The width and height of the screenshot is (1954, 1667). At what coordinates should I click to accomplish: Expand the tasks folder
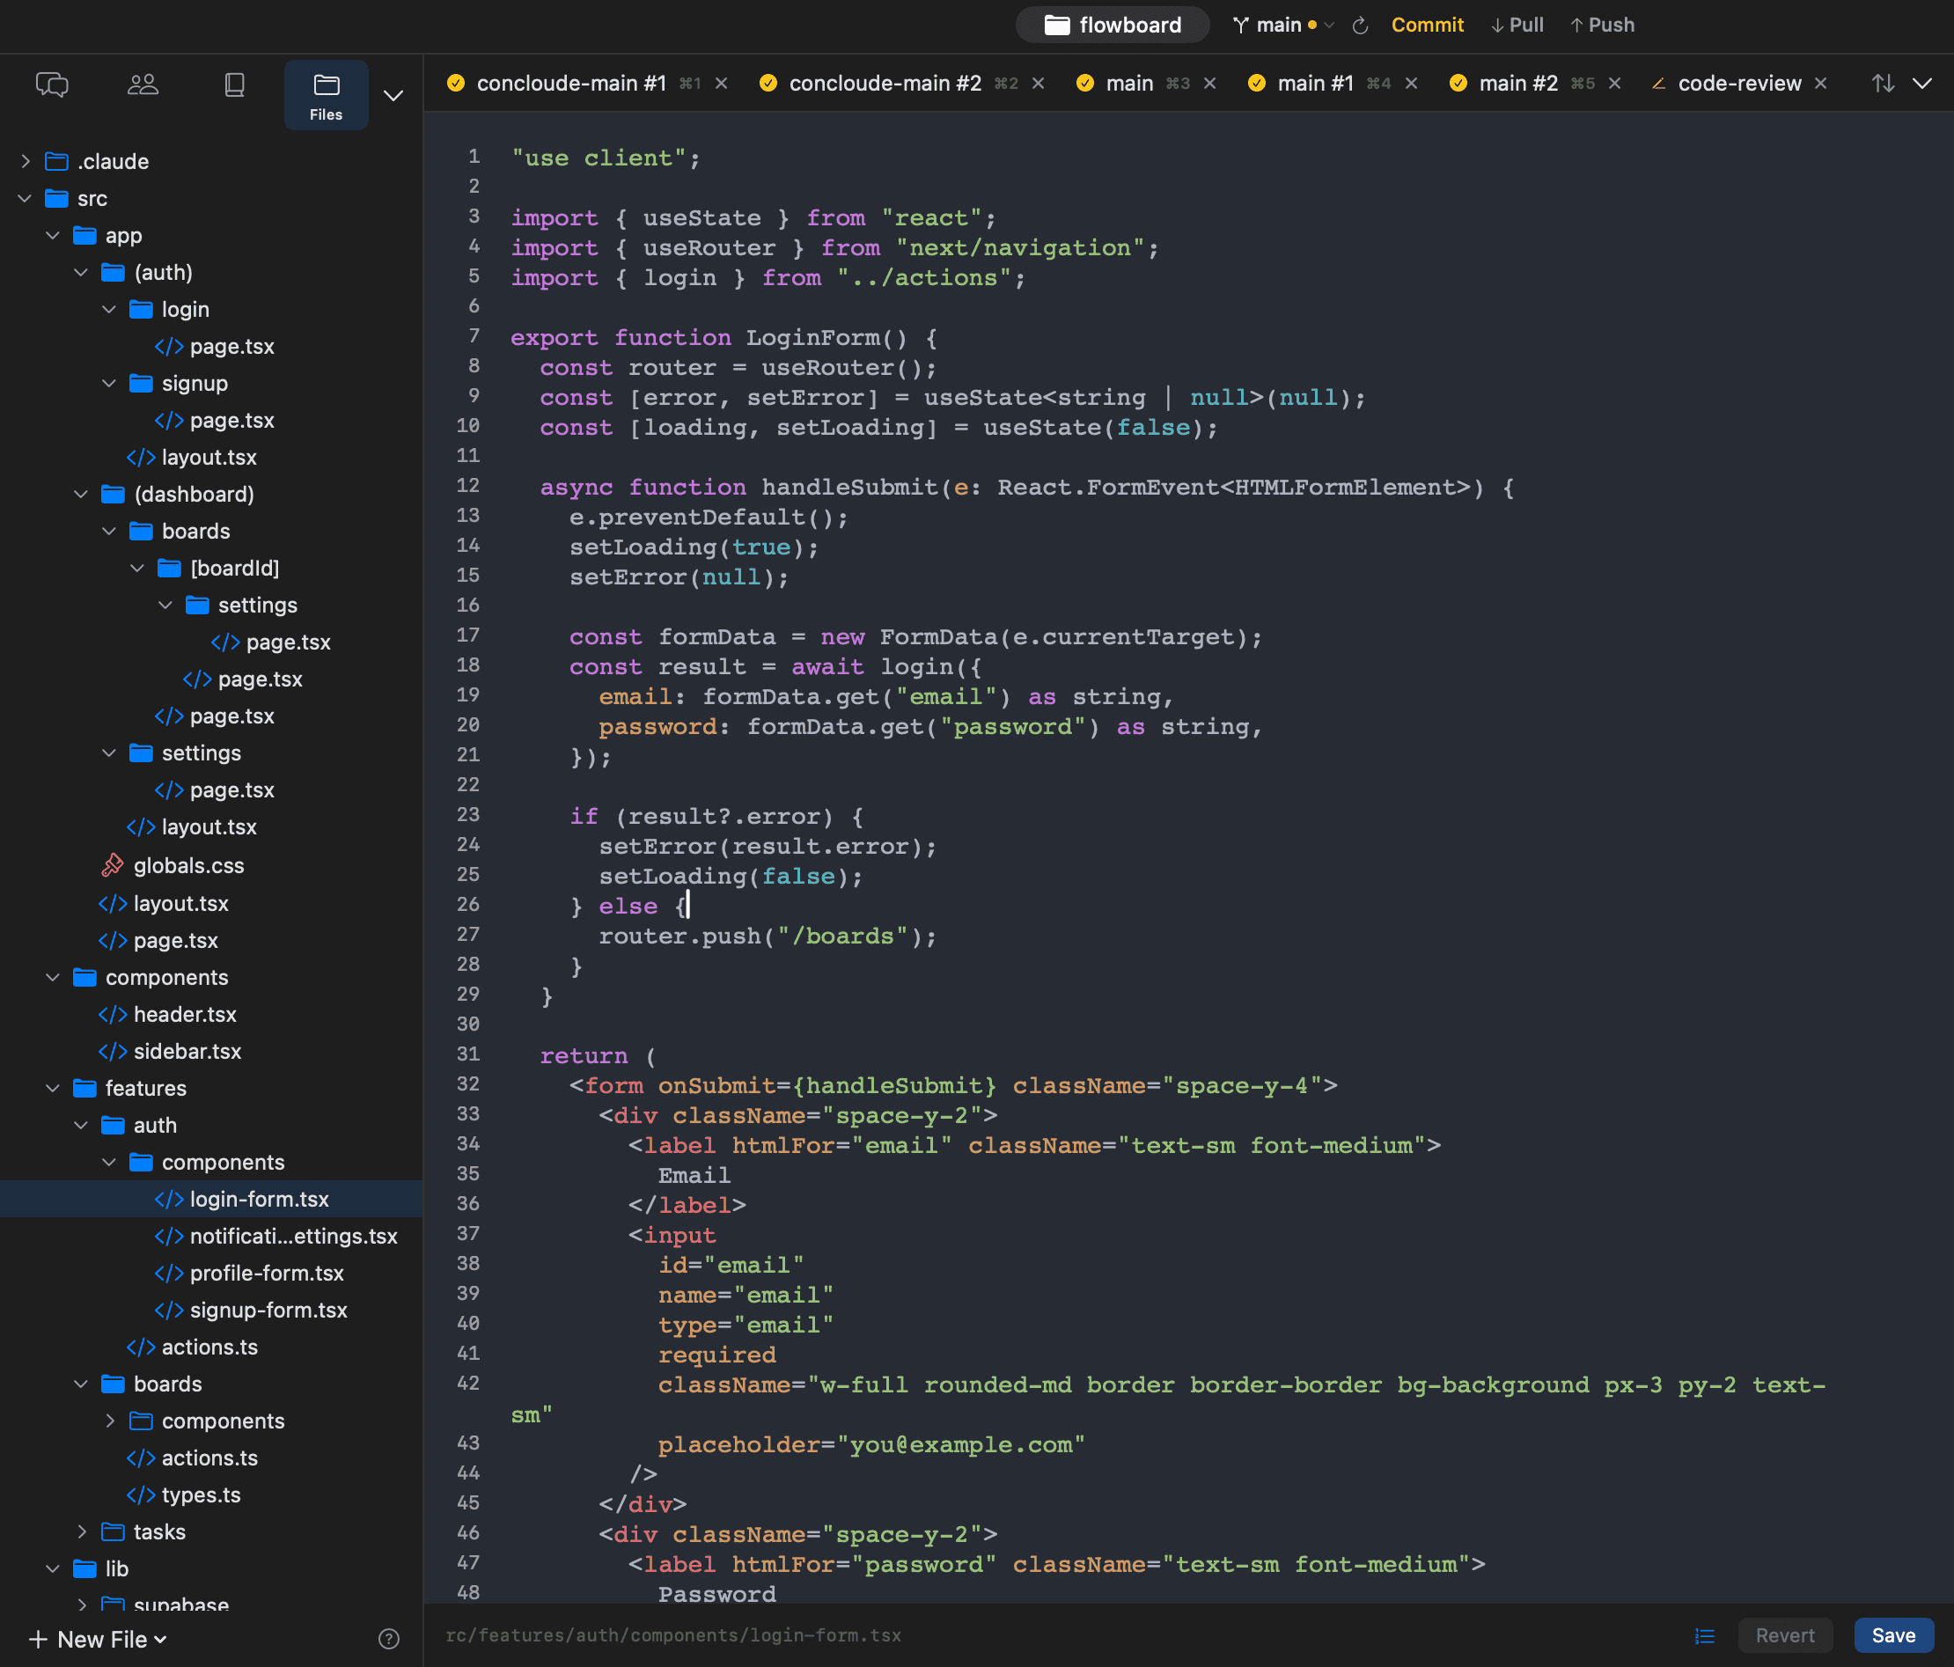click(82, 1531)
